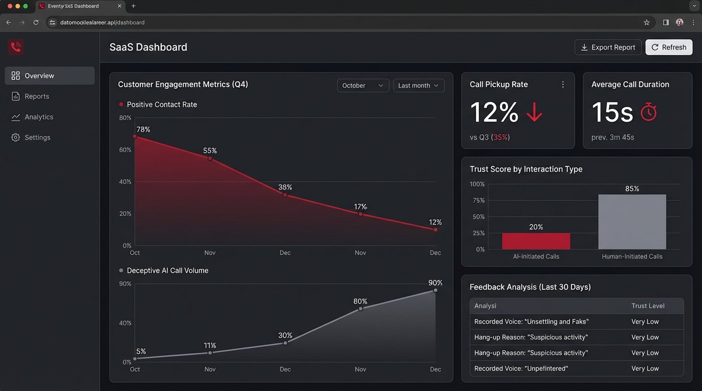Go to the Reports menu item
Image resolution: width=702 pixels, height=391 pixels.
point(37,96)
